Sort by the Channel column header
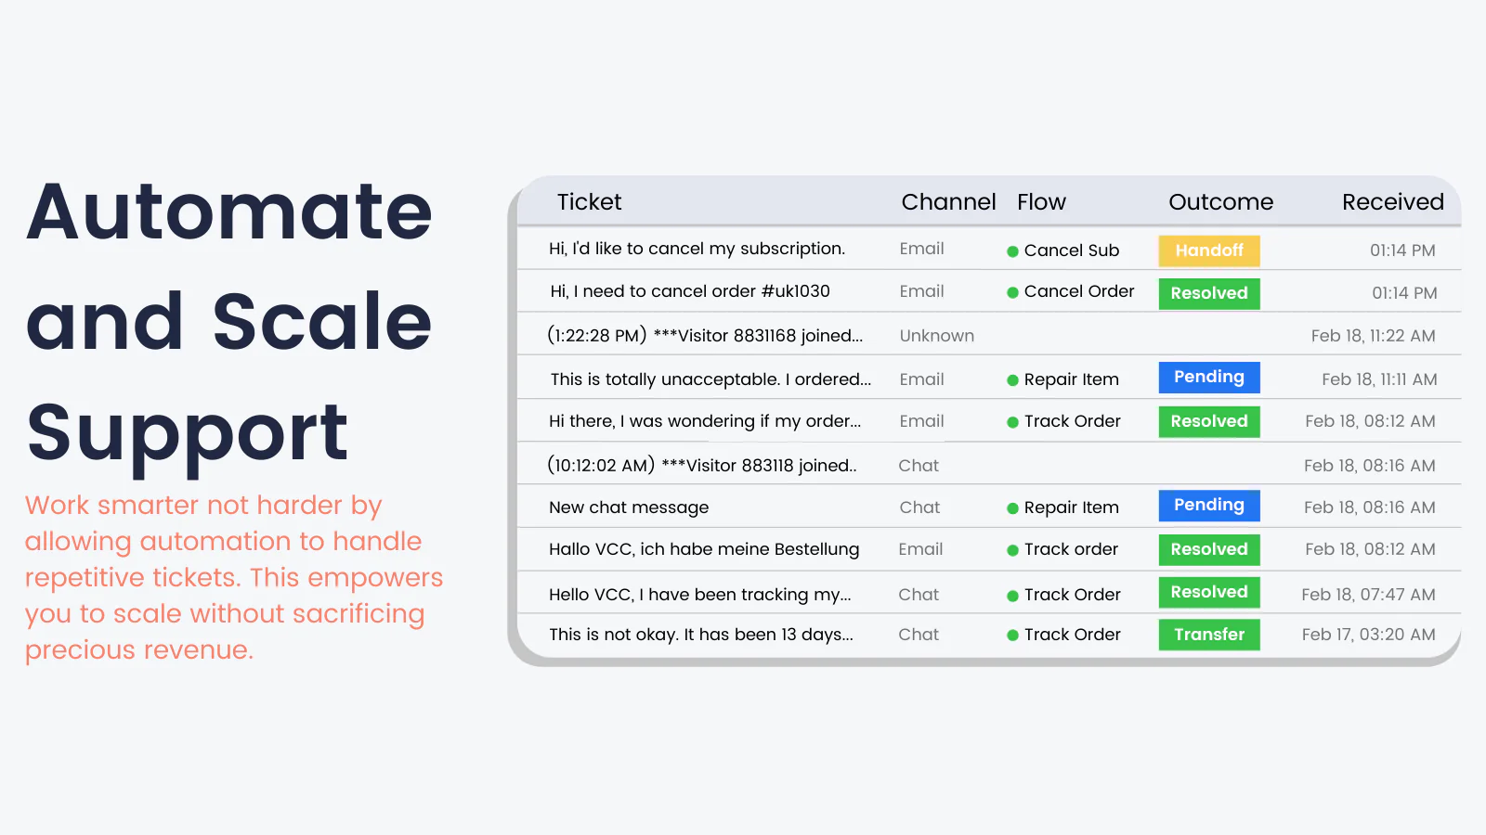 click(947, 202)
